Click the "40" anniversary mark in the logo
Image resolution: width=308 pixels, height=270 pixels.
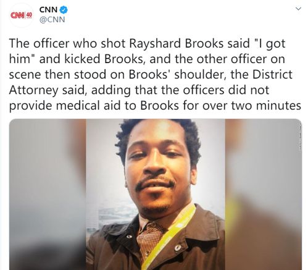[x=30, y=15]
